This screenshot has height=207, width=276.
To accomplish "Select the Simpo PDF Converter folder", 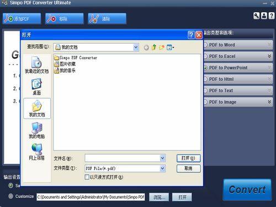I will pos(76,58).
